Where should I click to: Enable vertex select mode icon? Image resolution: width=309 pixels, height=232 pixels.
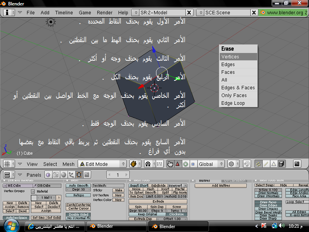tap(258, 164)
